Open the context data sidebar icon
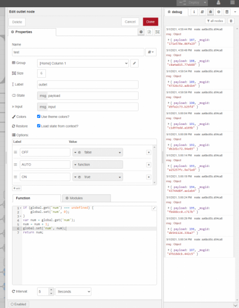This screenshot has width=239, height=308. click(226, 12)
